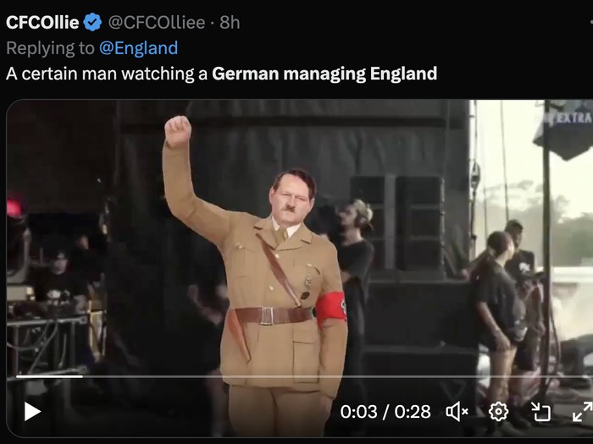Play the embedded video
Viewport: 593px width, 444px height.
point(32,412)
